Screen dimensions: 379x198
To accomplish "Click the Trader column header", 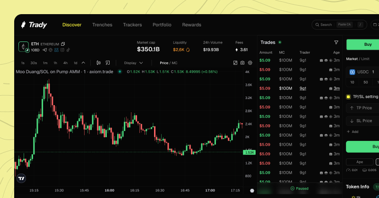I will tap(305, 52).
